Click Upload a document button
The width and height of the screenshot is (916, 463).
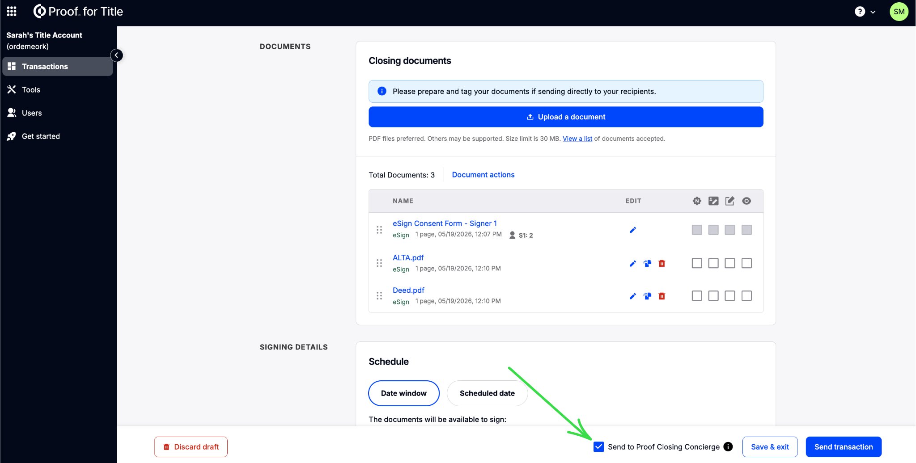click(x=566, y=117)
